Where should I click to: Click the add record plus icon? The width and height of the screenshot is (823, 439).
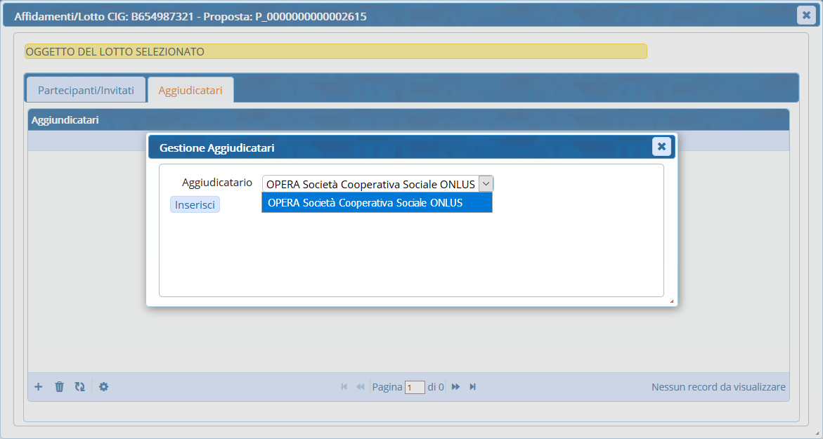39,387
